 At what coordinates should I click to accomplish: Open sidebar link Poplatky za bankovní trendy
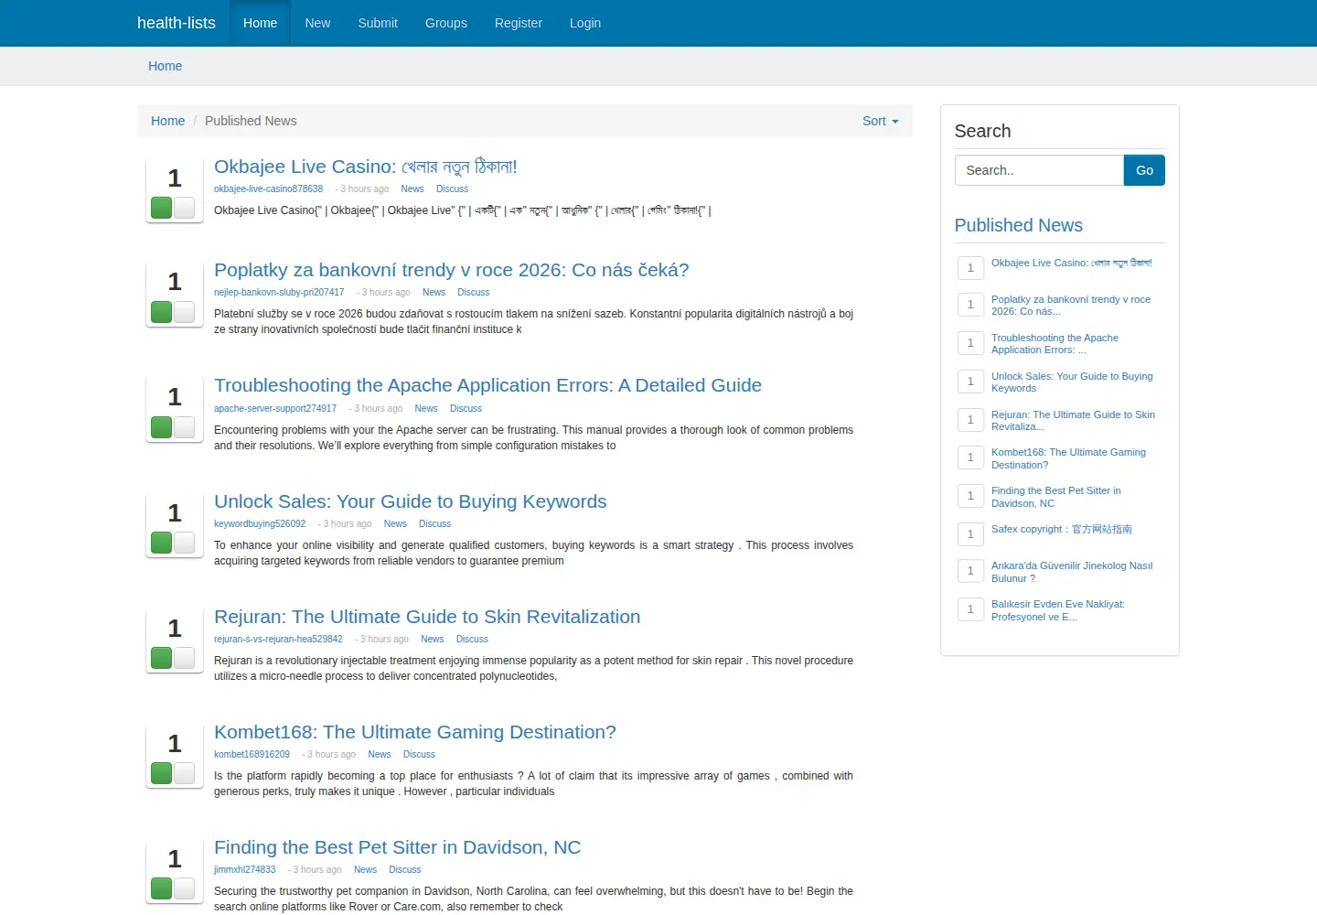tap(1071, 306)
